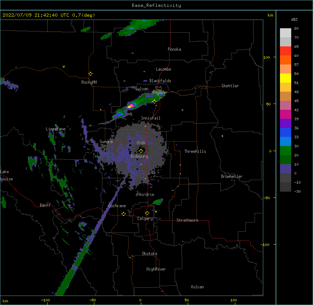
Task: Choose the dark green 20–10 dBZ swatch
Action: [285, 159]
